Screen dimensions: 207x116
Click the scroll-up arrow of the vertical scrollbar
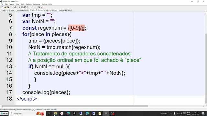click(206, 13)
